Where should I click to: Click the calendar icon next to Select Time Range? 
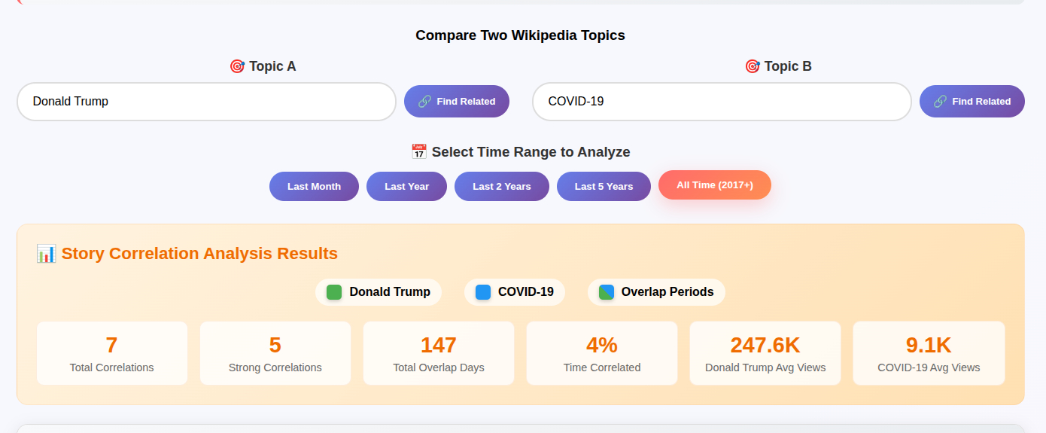(419, 152)
